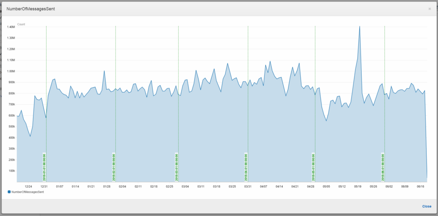The height and width of the screenshot is (216, 438).
Task: Click the 1.40M peak near 05/19
Action: [x=359, y=26]
